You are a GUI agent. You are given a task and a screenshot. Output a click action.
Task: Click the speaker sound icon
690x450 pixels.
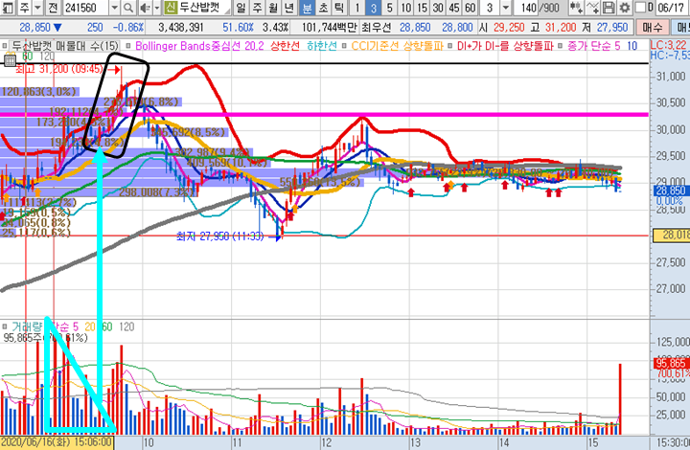[x=145, y=8]
